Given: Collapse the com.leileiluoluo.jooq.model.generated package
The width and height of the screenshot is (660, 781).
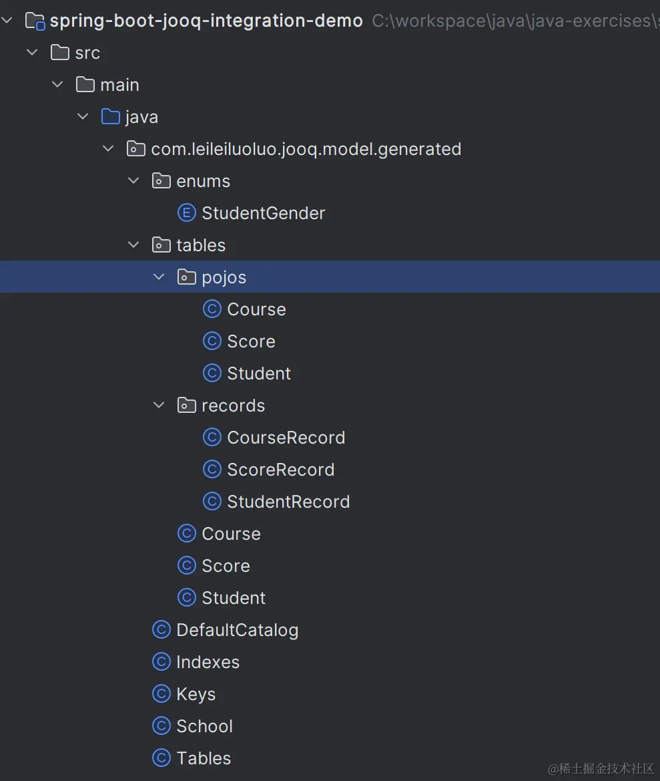Looking at the screenshot, I should pos(108,149).
